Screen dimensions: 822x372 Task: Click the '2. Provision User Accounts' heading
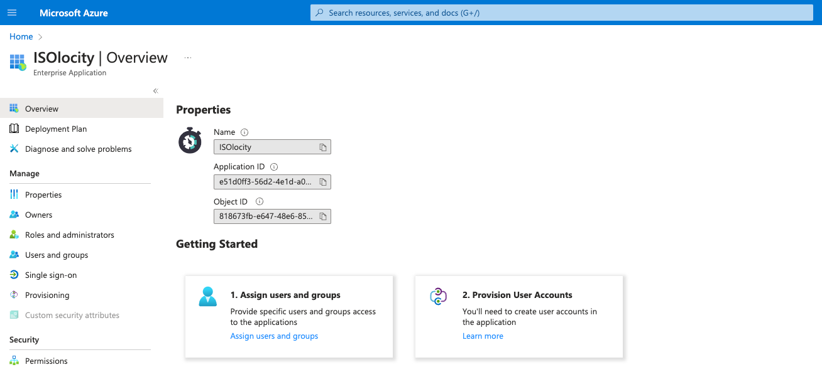click(517, 295)
